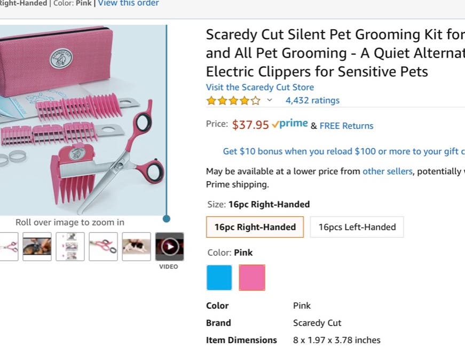465x348 pixels.
Task: Open the 4,432 ratings link
Action: pos(312,100)
